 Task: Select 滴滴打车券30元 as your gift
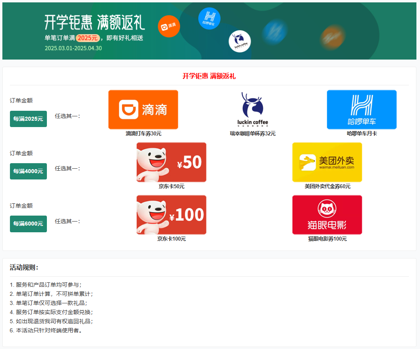point(143,134)
